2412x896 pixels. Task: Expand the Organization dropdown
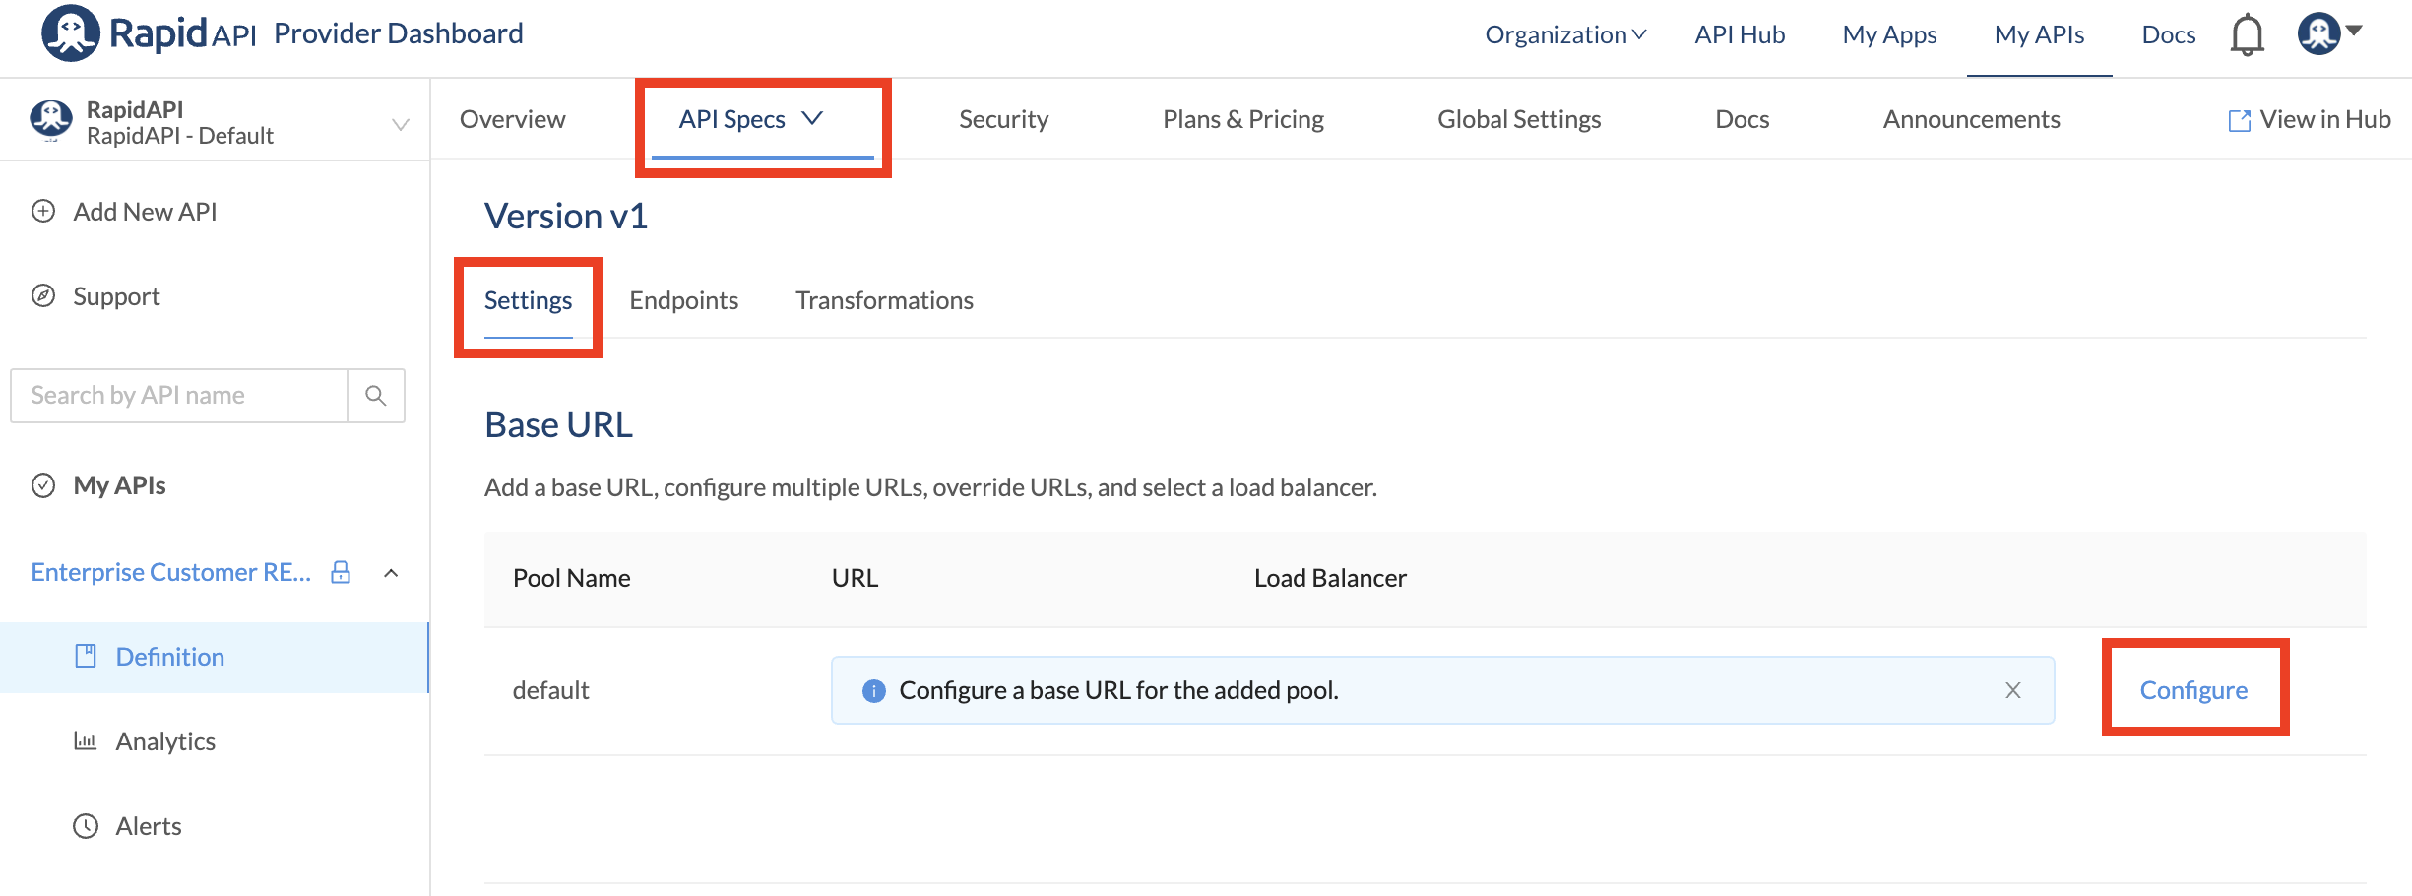[1565, 35]
